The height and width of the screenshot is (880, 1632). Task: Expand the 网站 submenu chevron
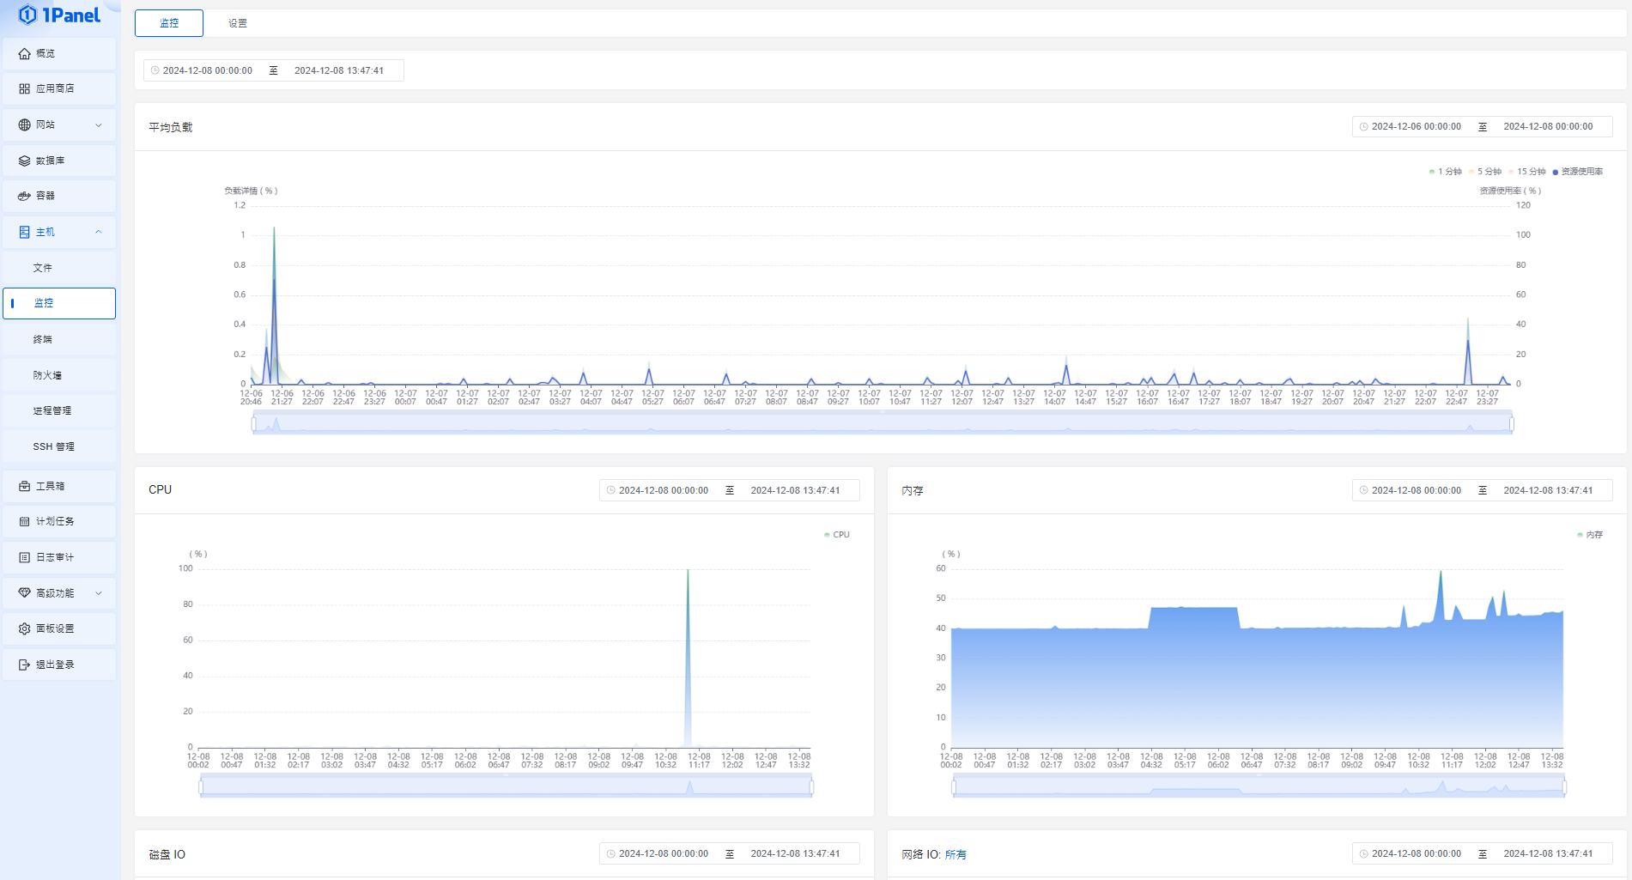click(x=99, y=124)
